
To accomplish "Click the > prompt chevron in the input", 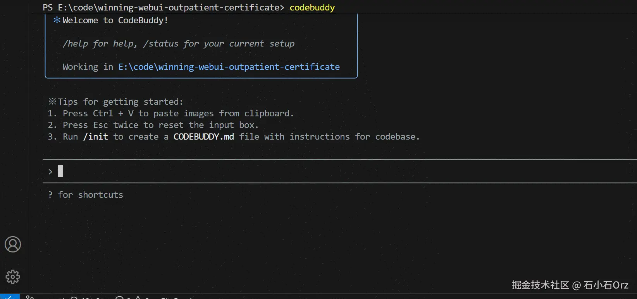I will click(50, 171).
